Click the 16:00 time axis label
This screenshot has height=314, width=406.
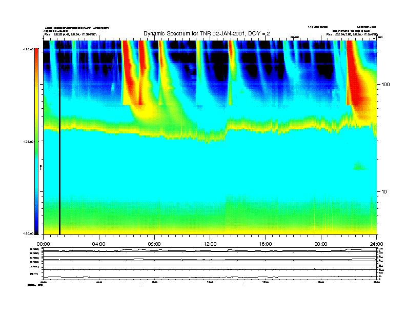tap(266, 244)
